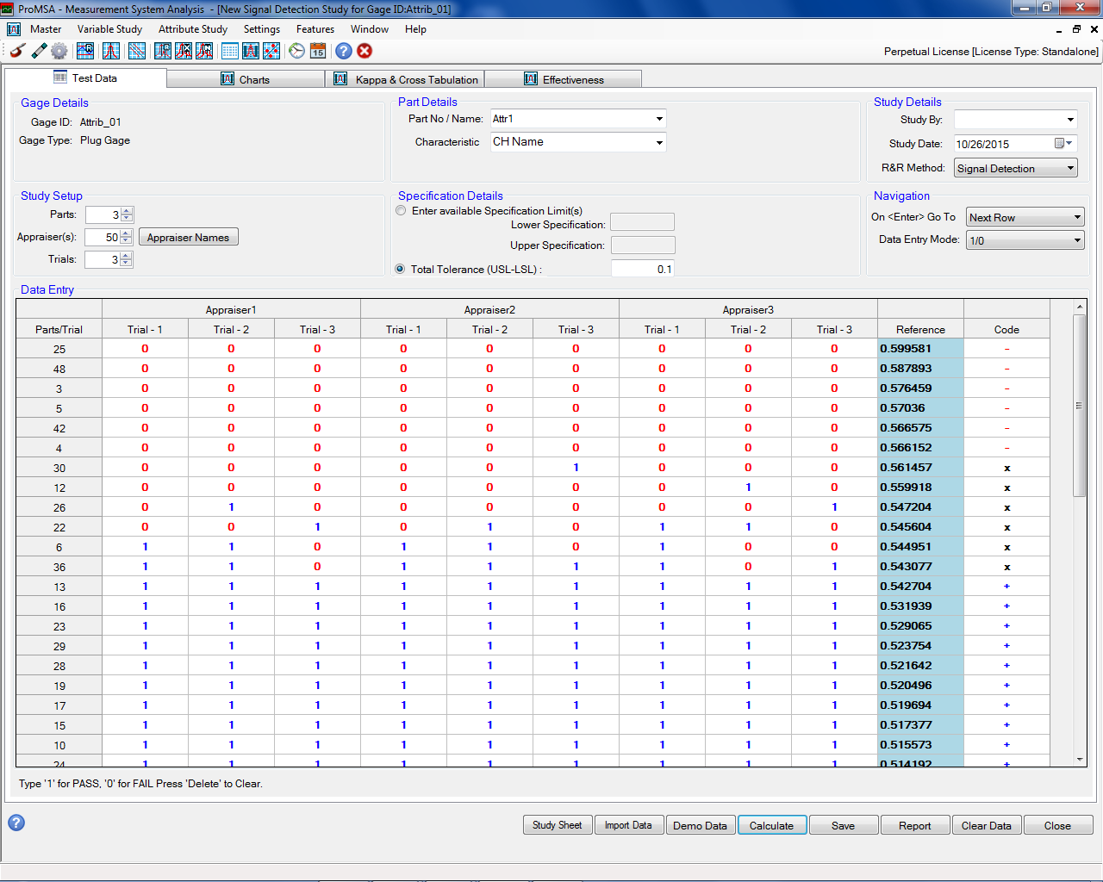Open the Variable Study menu
The height and width of the screenshot is (882, 1103).
tap(109, 29)
